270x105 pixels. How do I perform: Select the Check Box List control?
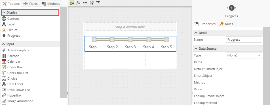(x=15, y=73)
